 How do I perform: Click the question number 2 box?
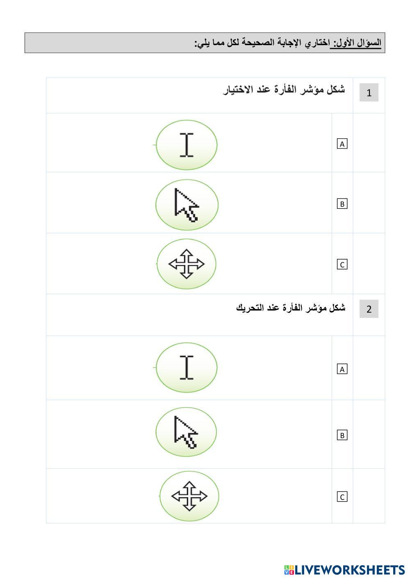(x=369, y=309)
